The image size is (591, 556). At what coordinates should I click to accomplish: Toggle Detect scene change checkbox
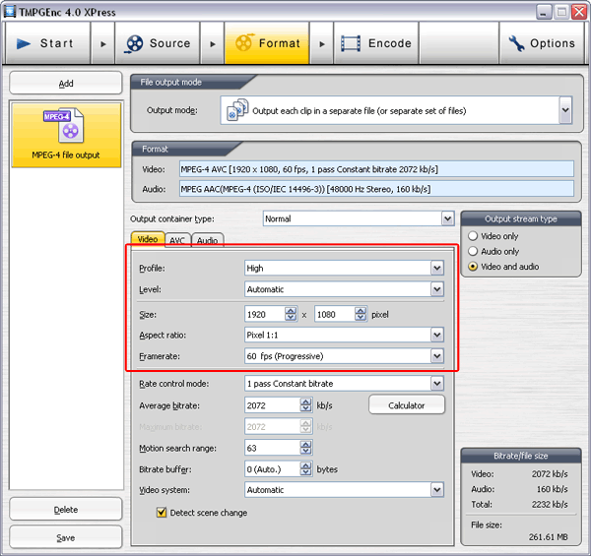[x=163, y=513]
